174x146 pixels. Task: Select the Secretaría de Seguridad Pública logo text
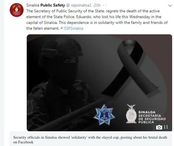click(152, 117)
